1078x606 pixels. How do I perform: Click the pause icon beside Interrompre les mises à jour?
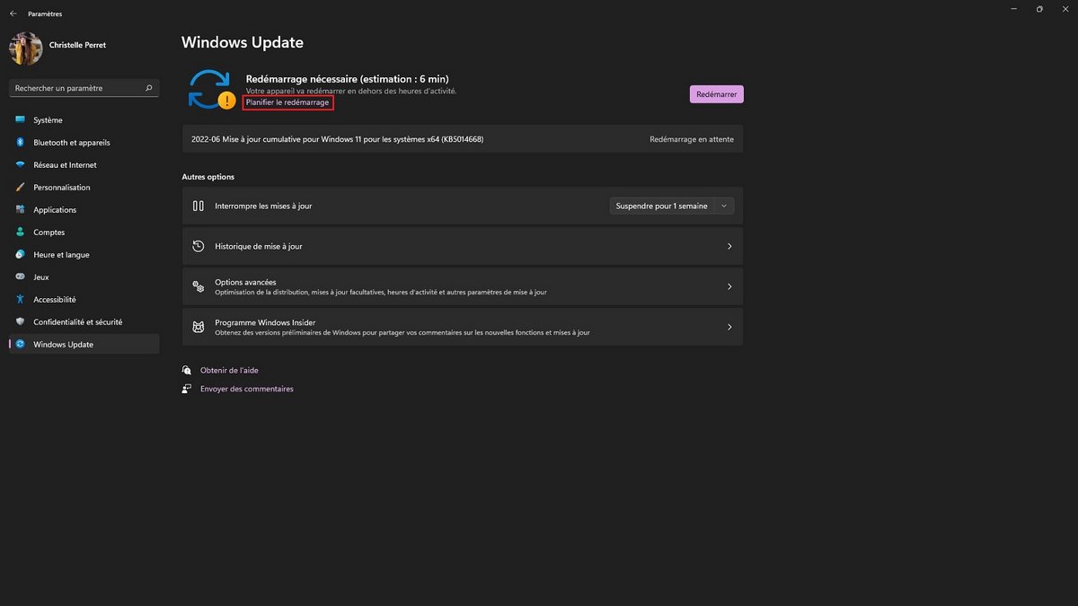pyautogui.click(x=199, y=206)
